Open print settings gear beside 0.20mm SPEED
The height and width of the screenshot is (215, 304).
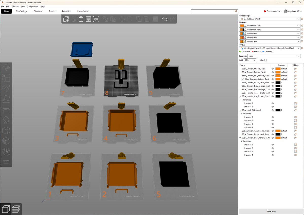click(302, 19)
